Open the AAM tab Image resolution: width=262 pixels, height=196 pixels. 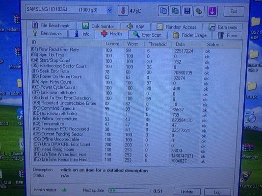pyautogui.click(x=135, y=26)
